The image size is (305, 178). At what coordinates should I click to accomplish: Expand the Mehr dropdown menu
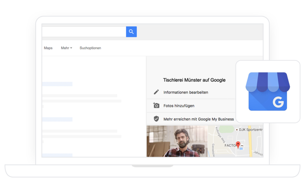click(66, 48)
